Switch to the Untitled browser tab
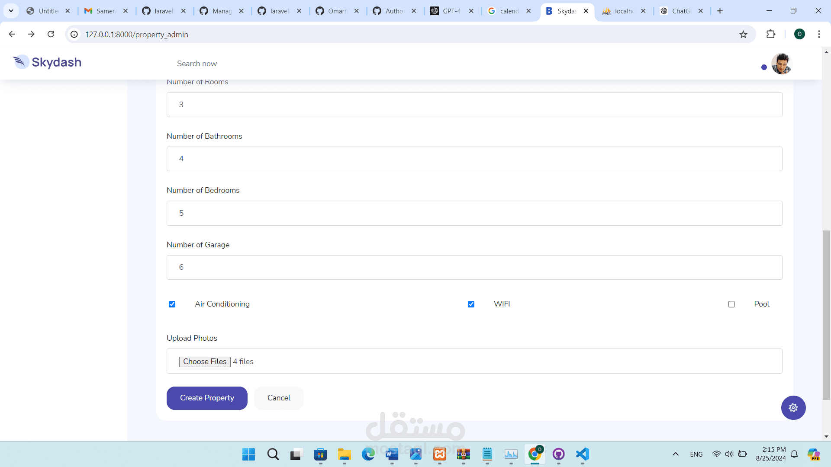 (x=48, y=11)
